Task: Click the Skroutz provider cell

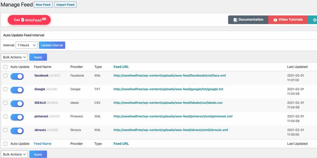Action: click(76, 130)
